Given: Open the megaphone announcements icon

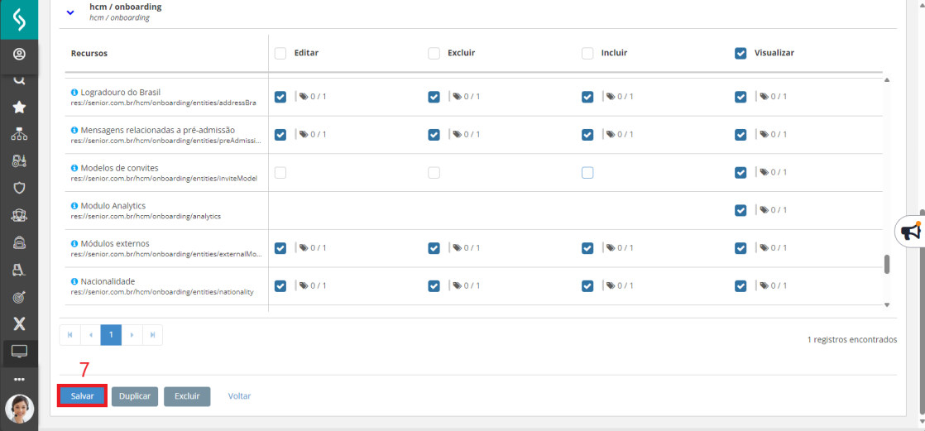Looking at the screenshot, I should coord(911,232).
